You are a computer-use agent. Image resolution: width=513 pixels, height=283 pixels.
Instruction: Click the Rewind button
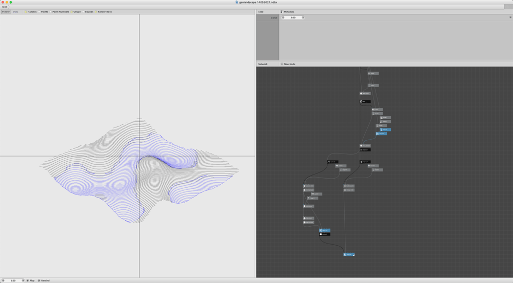(44, 280)
